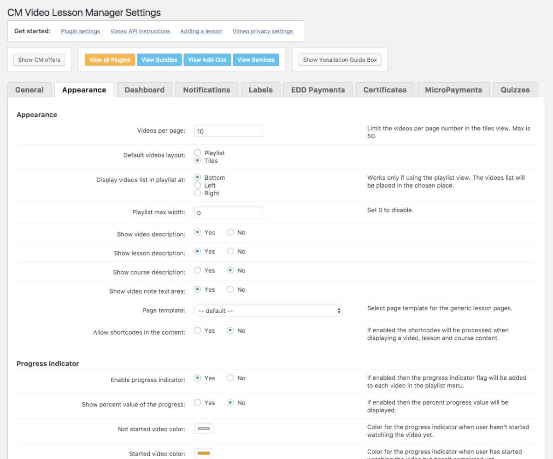Disable progress indicator by selecting No
The height and width of the screenshot is (459, 553).
pos(230,378)
